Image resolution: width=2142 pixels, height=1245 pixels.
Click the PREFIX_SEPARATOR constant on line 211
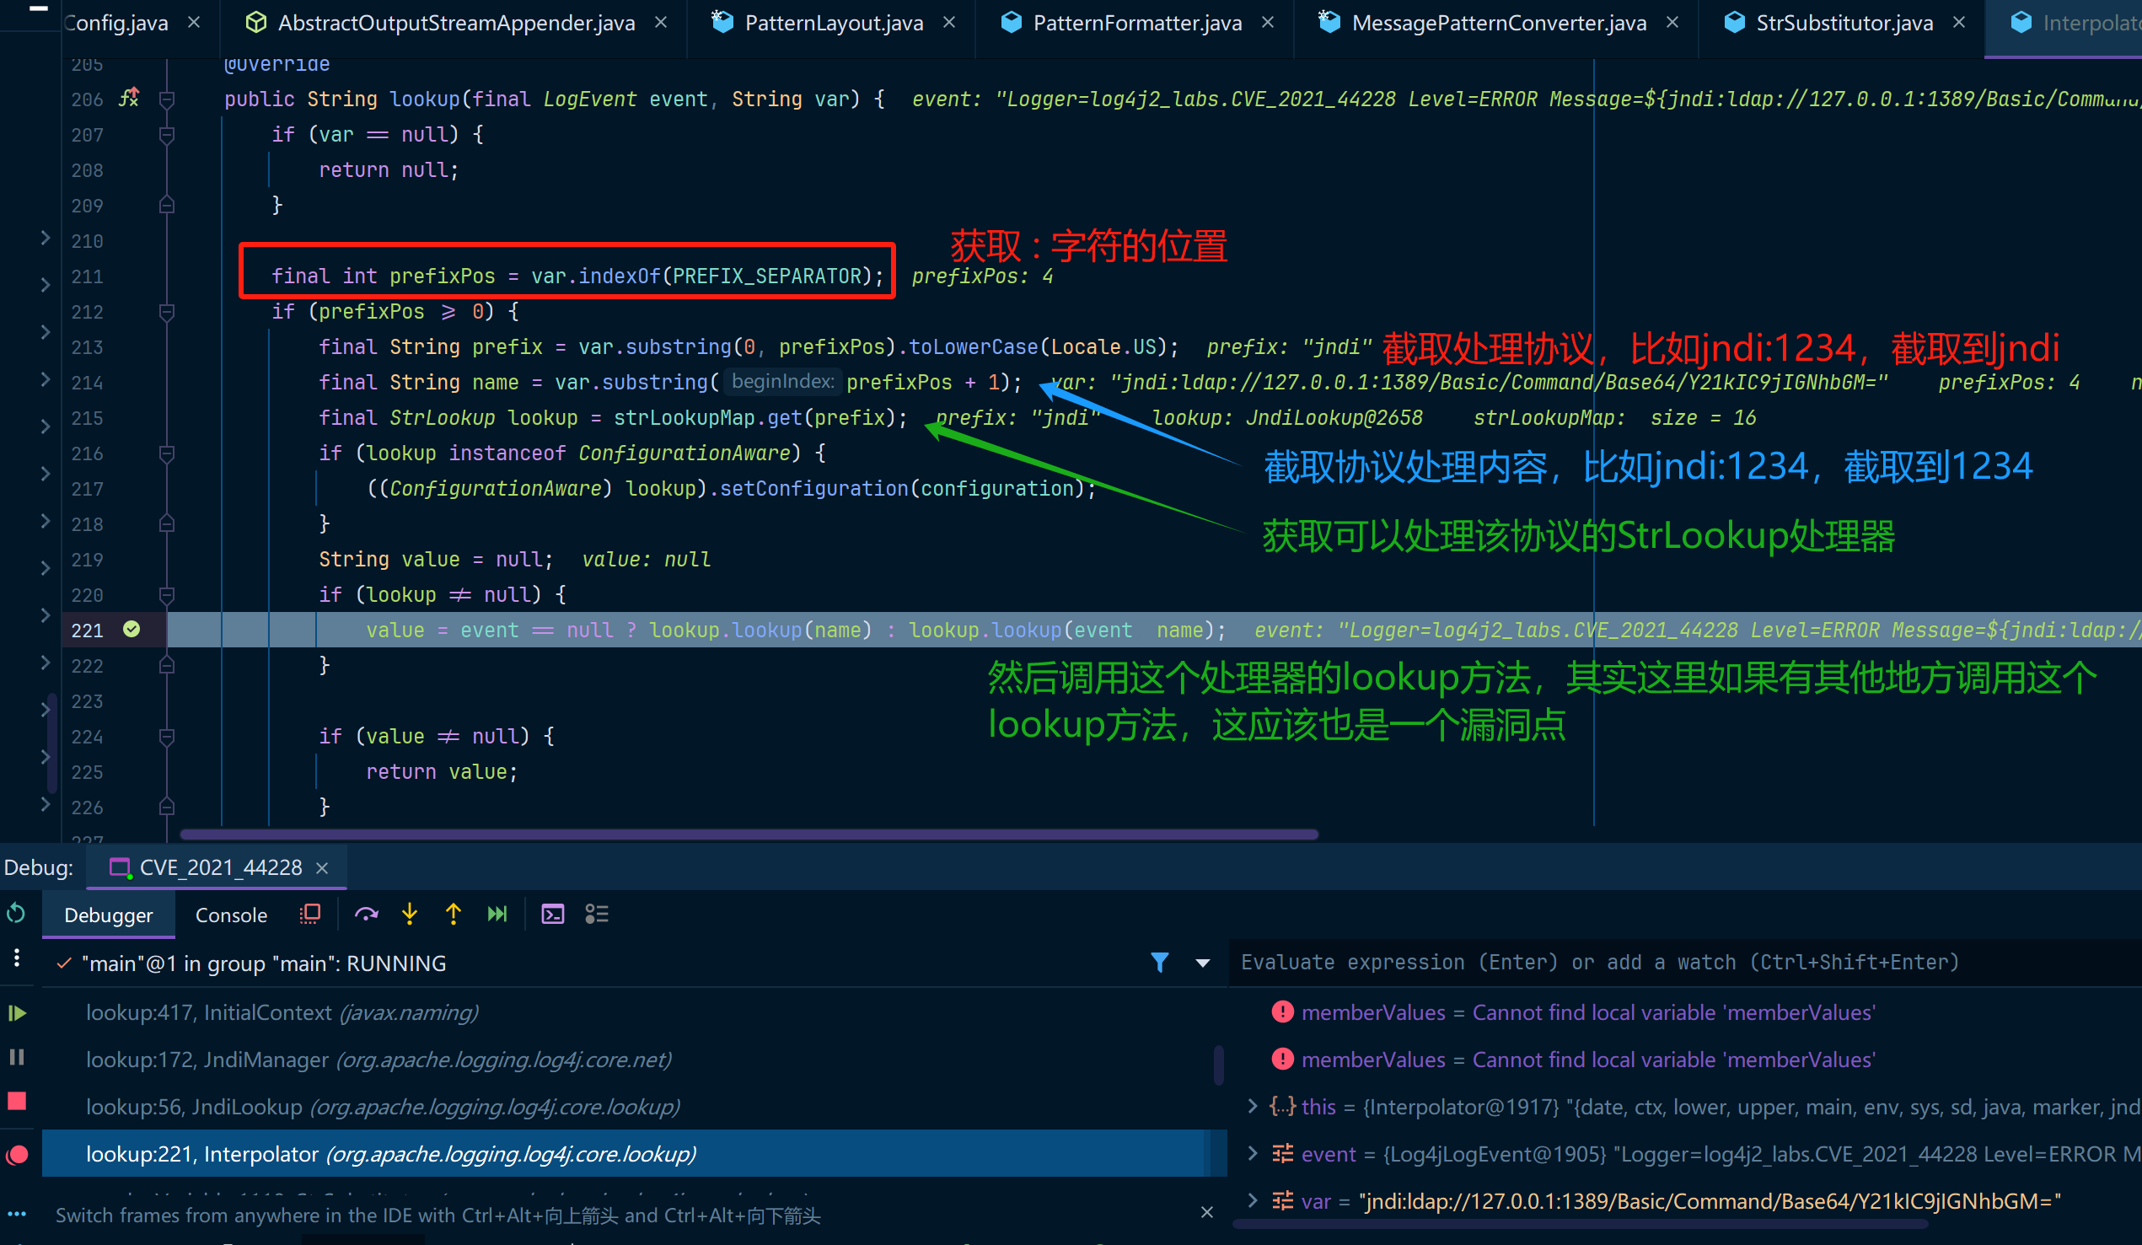[x=767, y=276]
